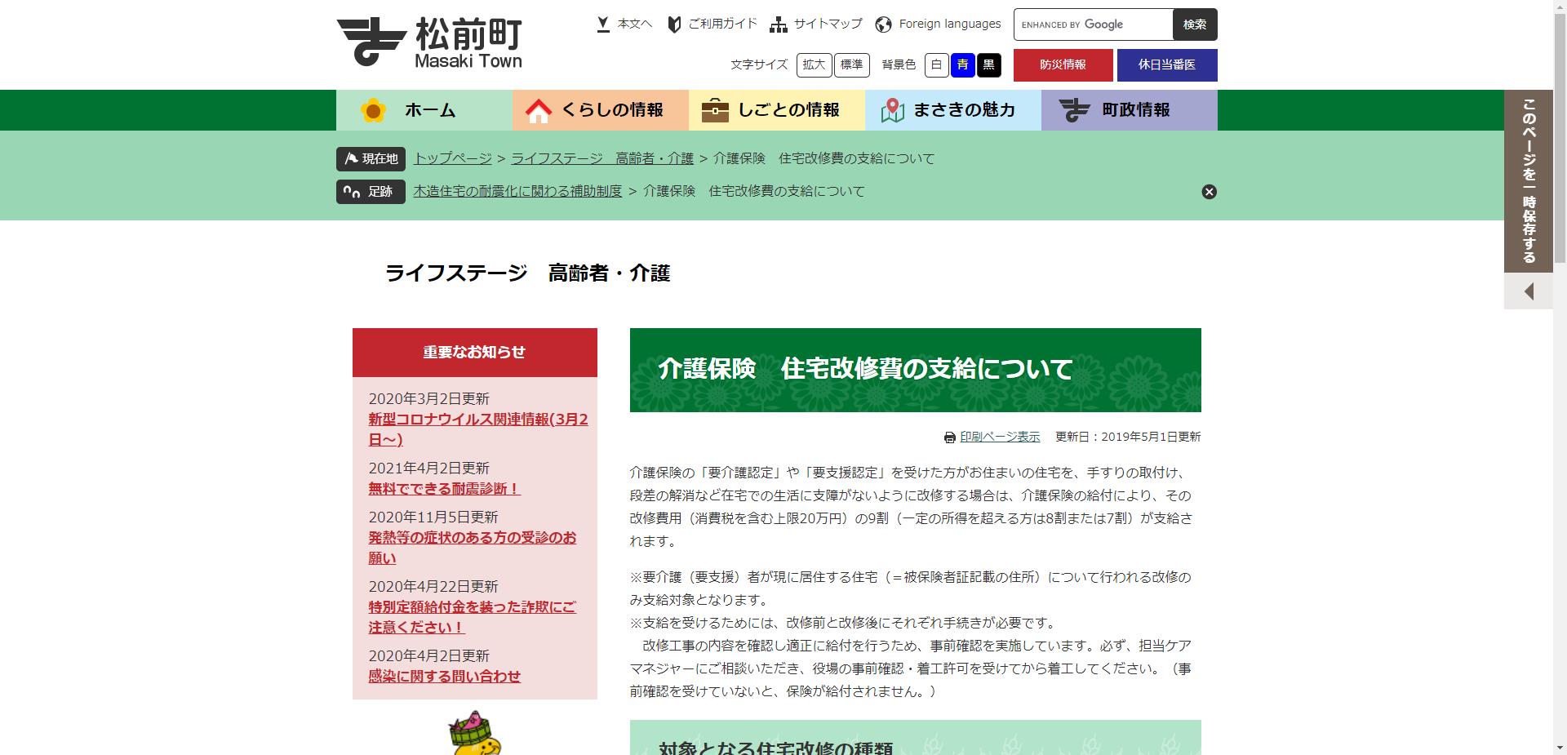The width and height of the screenshot is (1567, 755).
Task: Close the 足跡 breadcrumb history
Action: (x=1210, y=192)
